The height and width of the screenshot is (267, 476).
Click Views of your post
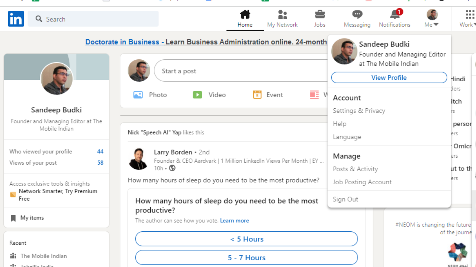(33, 163)
